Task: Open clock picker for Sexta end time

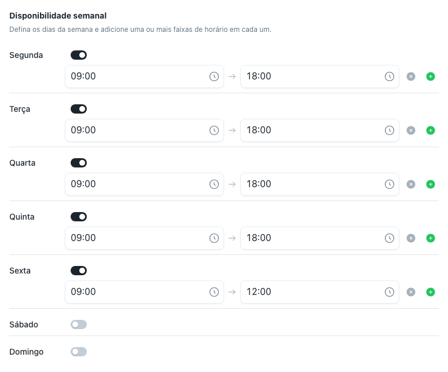Action: tap(390, 292)
